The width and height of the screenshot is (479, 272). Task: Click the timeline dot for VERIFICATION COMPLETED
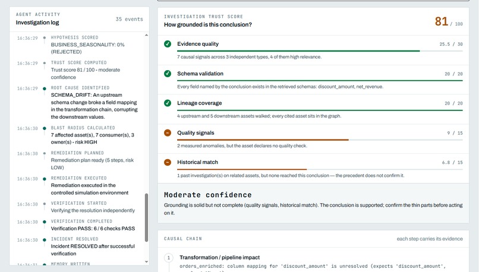click(x=45, y=222)
